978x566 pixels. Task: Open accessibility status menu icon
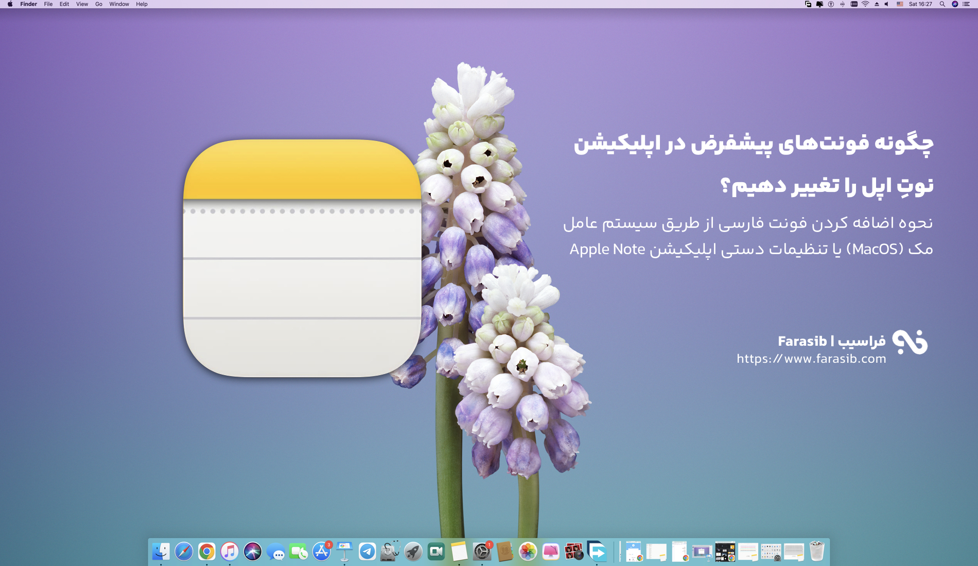coord(831,4)
